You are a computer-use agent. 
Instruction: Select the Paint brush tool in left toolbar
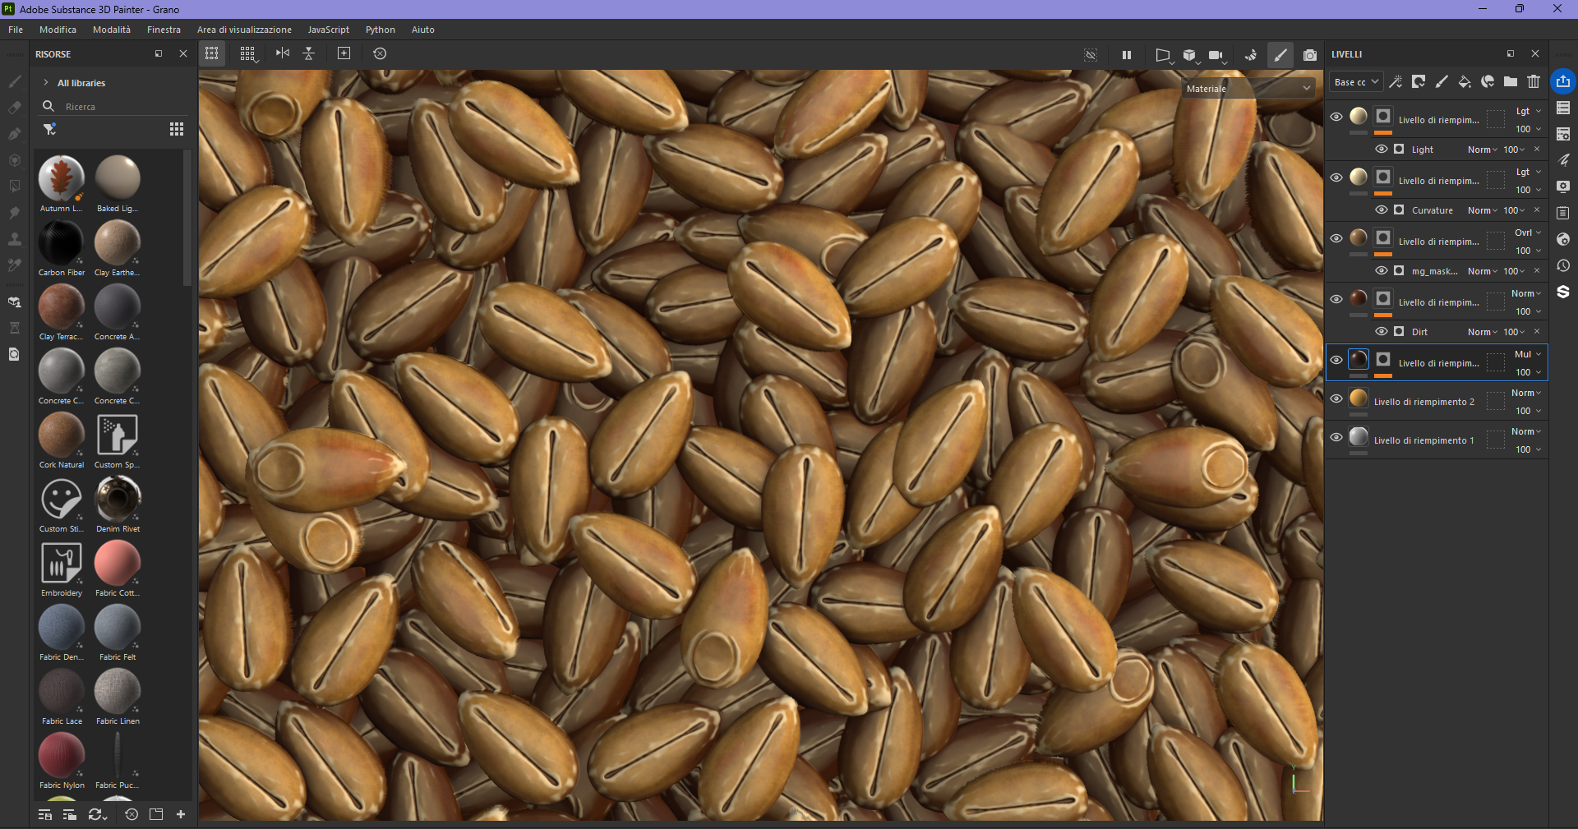(14, 81)
